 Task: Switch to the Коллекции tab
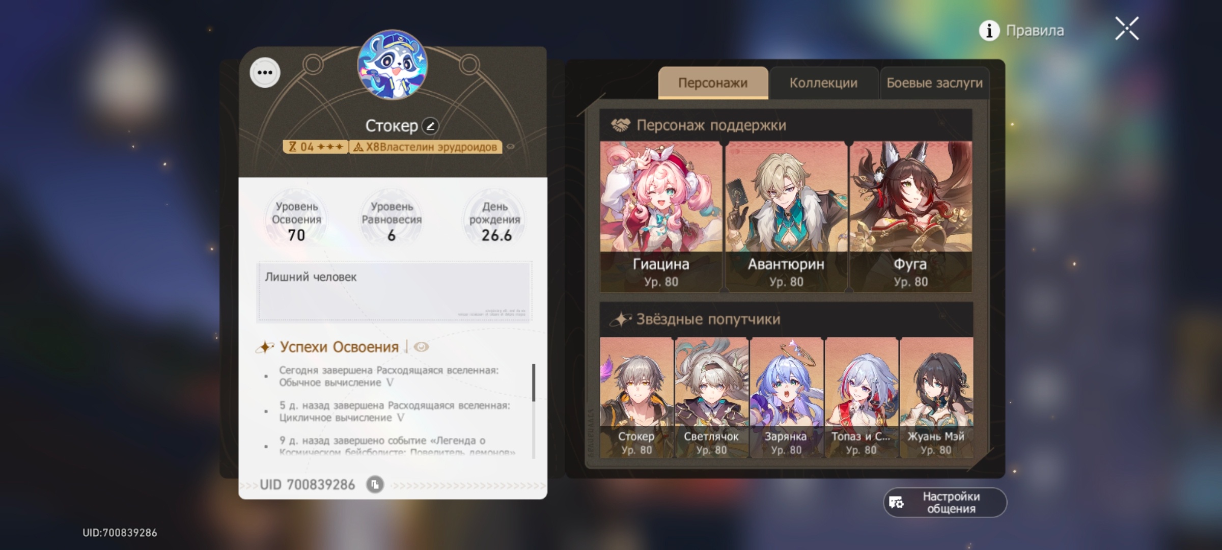tap(823, 83)
